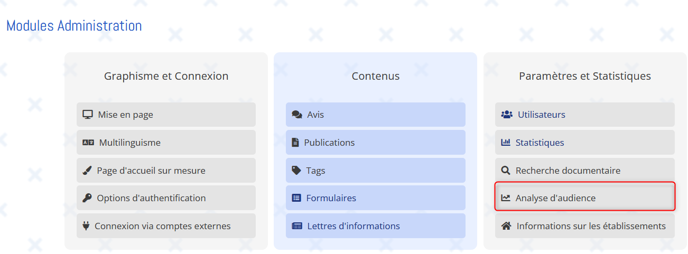Click the newsletter icon beside Lettres d'informations
688x254 pixels.
coord(297,226)
